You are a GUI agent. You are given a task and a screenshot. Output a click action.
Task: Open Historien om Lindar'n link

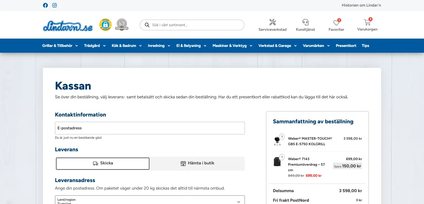click(361, 5)
